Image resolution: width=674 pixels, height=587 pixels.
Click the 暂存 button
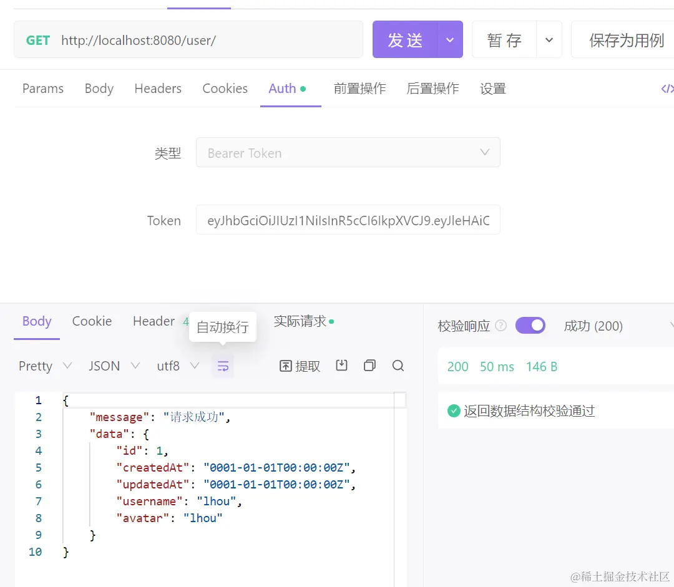[504, 39]
